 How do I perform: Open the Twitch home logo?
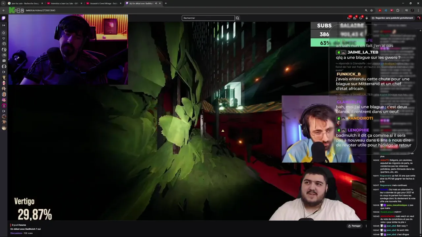click(4, 18)
